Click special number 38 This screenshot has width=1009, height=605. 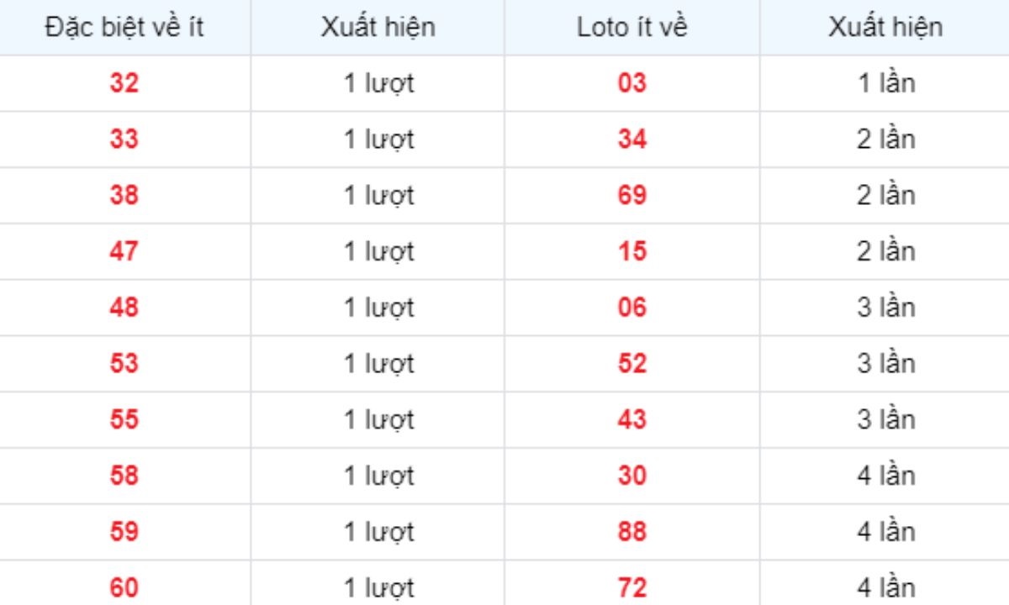pos(124,196)
